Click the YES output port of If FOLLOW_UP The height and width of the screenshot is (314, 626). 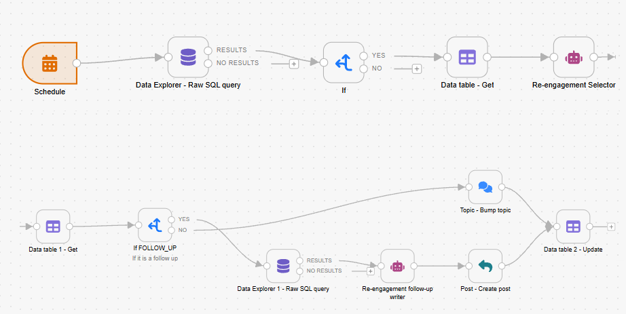click(x=172, y=220)
